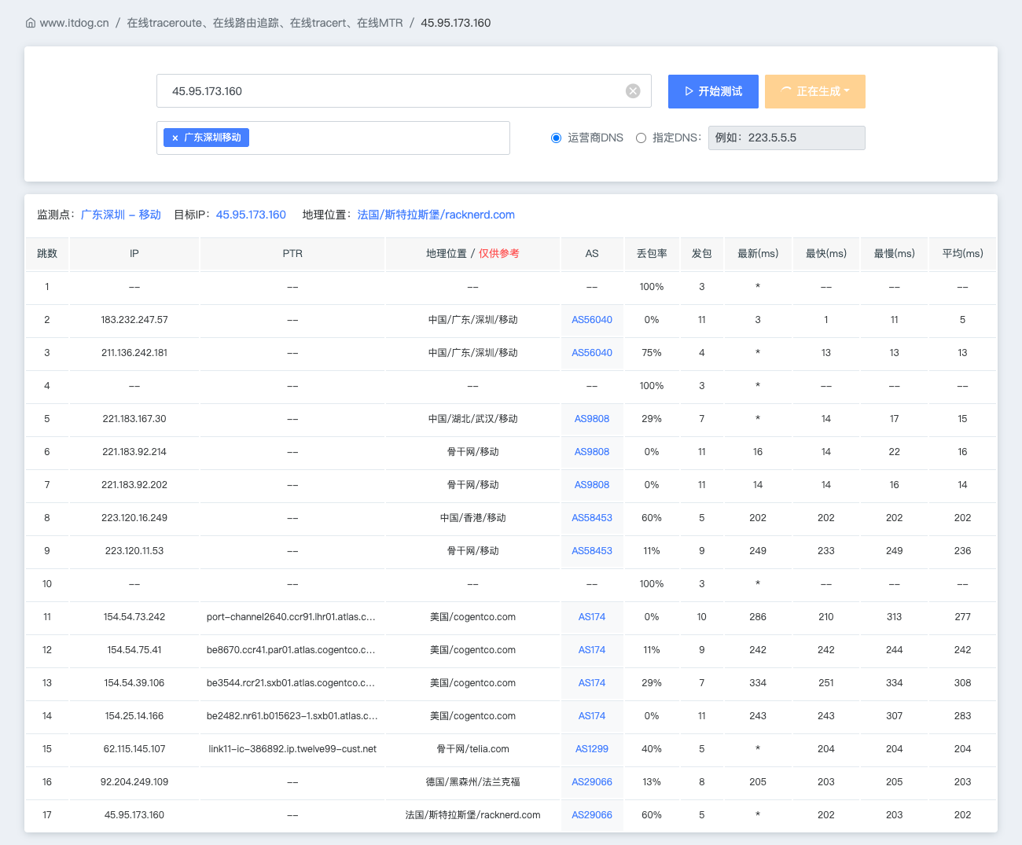This screenshot has height=845, width=1022.
Task: Focus the custom DNS field 例如：223.5.5.5
Action: pyautogui.click(x=787, y=138)
